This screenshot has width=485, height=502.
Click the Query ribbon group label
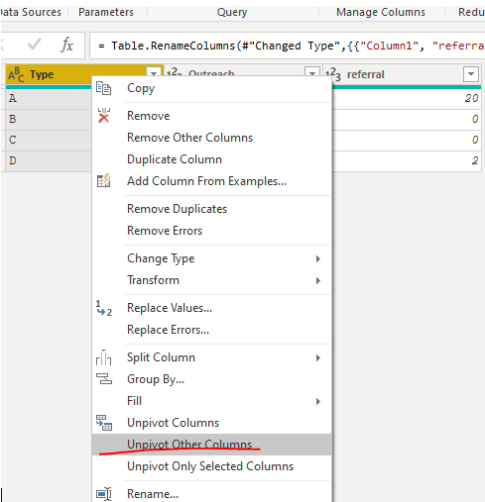[x=232, y=12]
